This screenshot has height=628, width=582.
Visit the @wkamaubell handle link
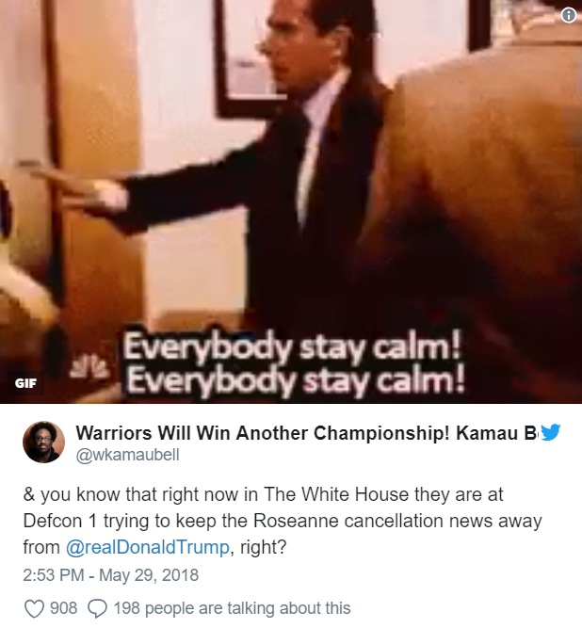pyautogui.click(x=127, y=455)
